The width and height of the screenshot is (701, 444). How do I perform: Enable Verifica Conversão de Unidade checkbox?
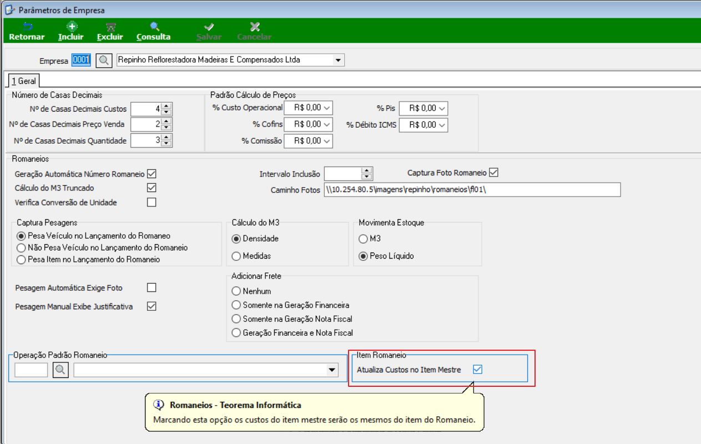[x=152, y=202]
